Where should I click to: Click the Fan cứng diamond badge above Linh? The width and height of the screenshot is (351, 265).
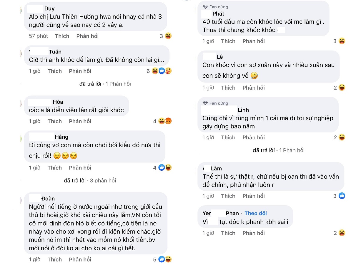click(x=205, y=103)
